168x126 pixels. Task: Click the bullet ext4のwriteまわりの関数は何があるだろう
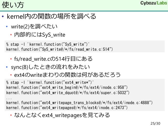click(x=67, y=75)
